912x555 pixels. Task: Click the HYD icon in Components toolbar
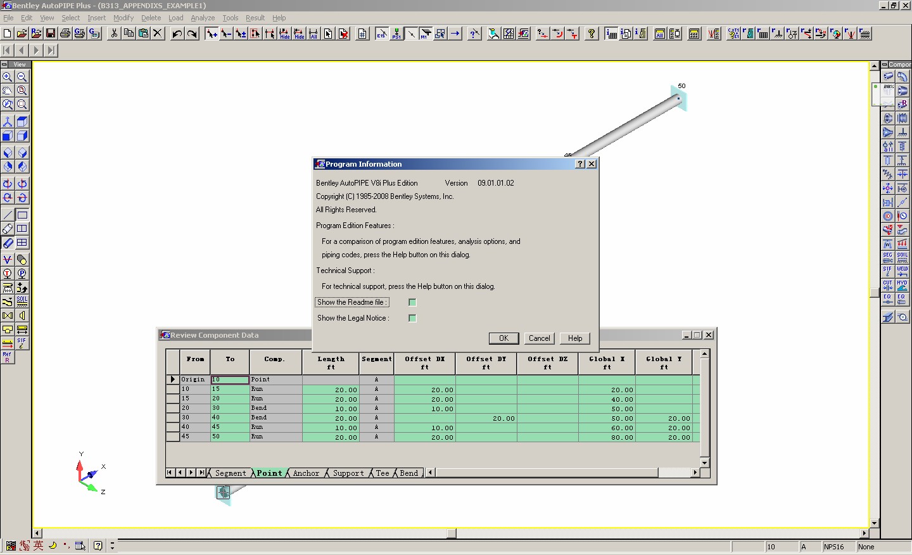coord(902,285)
